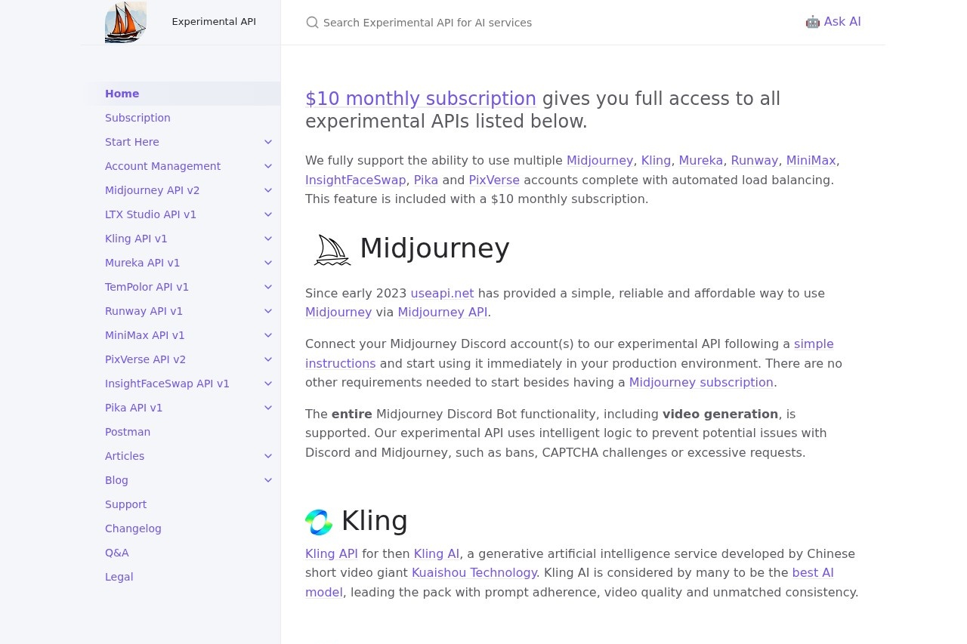Click the Kling colorful swirl logo
The image size is (967, 644).
click(319, 522)
